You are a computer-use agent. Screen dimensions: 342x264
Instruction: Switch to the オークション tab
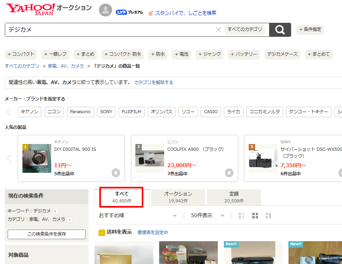[x=178, y=197]
